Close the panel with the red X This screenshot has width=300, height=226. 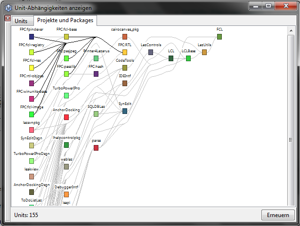7,18
